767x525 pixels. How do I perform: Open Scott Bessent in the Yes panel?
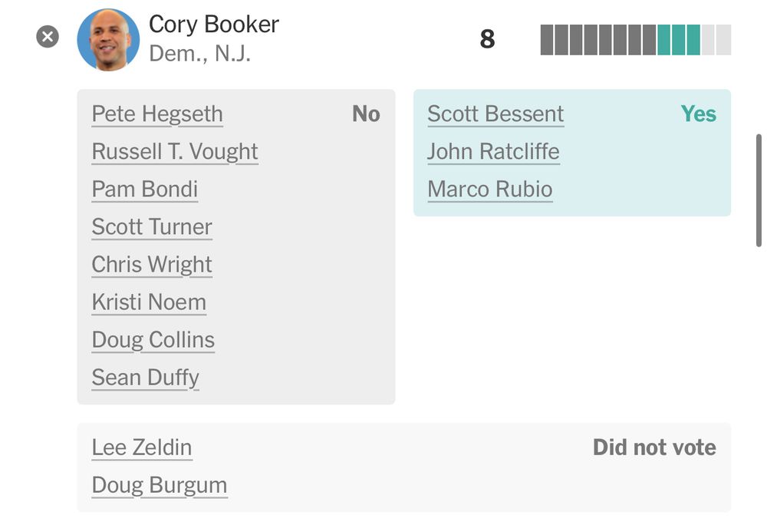[494, 114]
